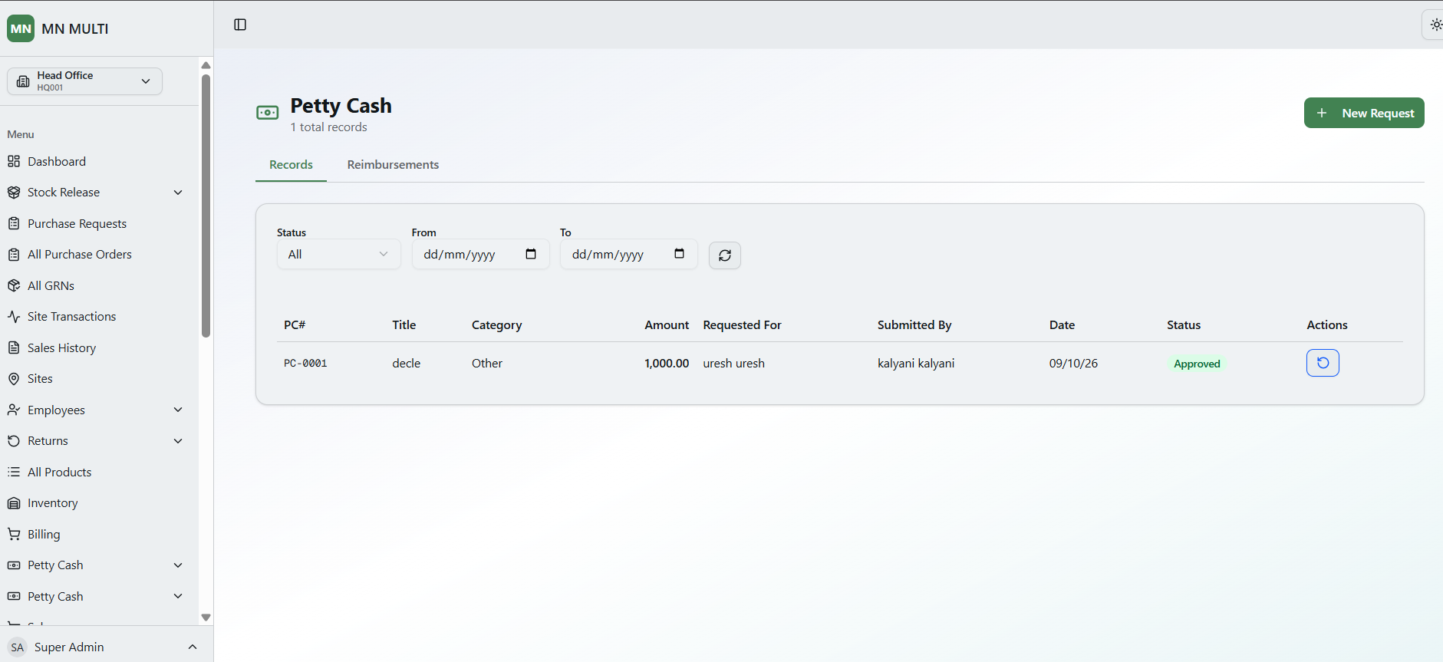The height and width of the screenshot is (662, 1443).
Task: Switch to the Reimbursements tab
Action: coord(393,165)
